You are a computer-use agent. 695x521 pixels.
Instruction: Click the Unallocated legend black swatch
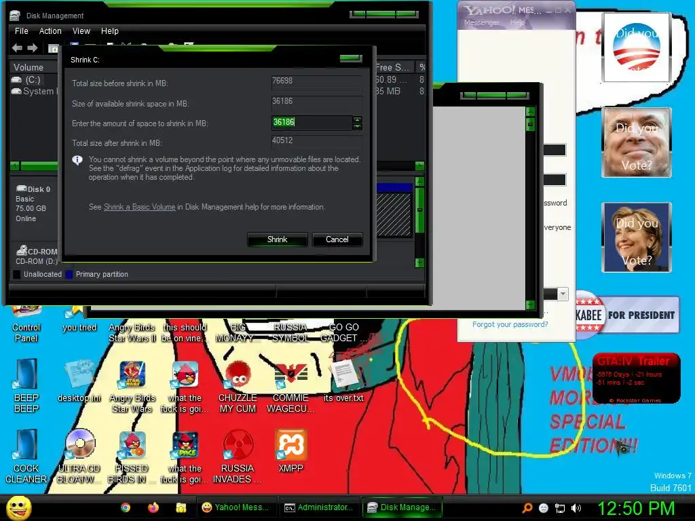[x=17, y=274]
